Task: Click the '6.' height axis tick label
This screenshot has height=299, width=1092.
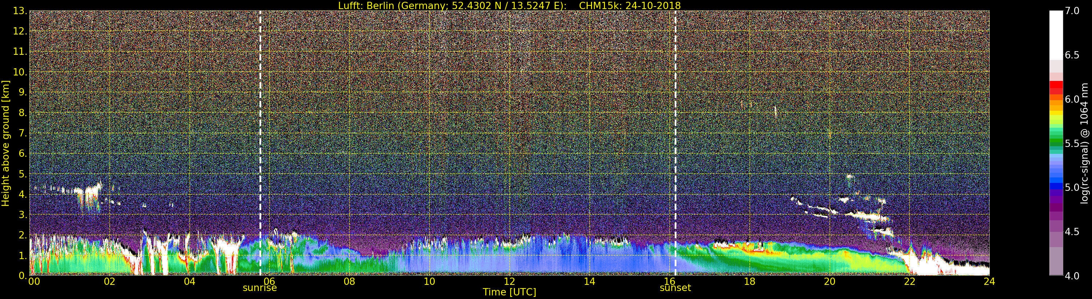Action: coord(23,153)
